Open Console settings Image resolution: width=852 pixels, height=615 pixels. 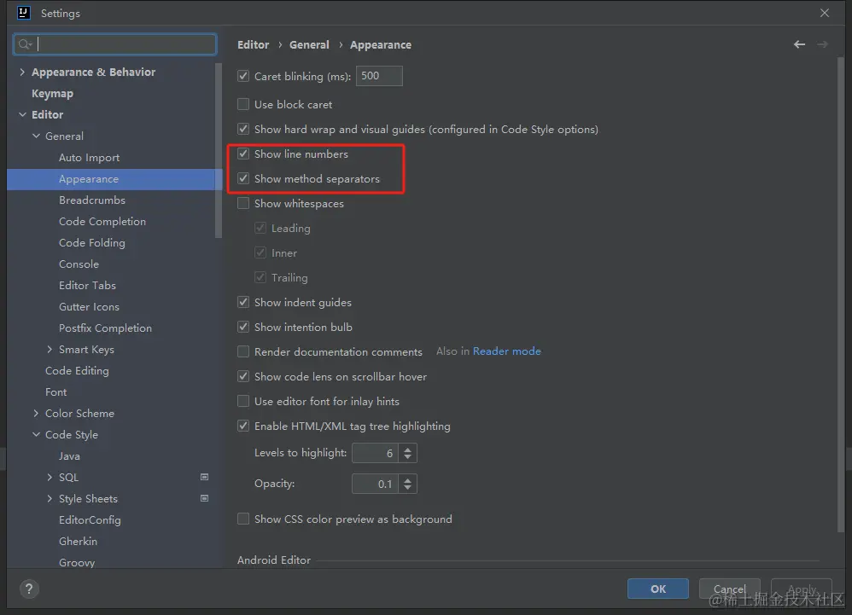(x=79, y=264)
